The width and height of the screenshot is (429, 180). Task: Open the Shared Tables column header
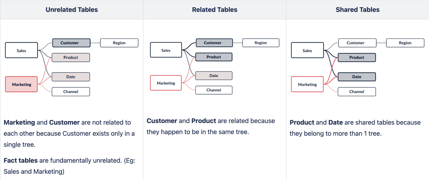tap(357, 10)
